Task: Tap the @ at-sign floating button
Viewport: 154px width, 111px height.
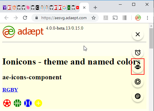Action: click(138, 96)
